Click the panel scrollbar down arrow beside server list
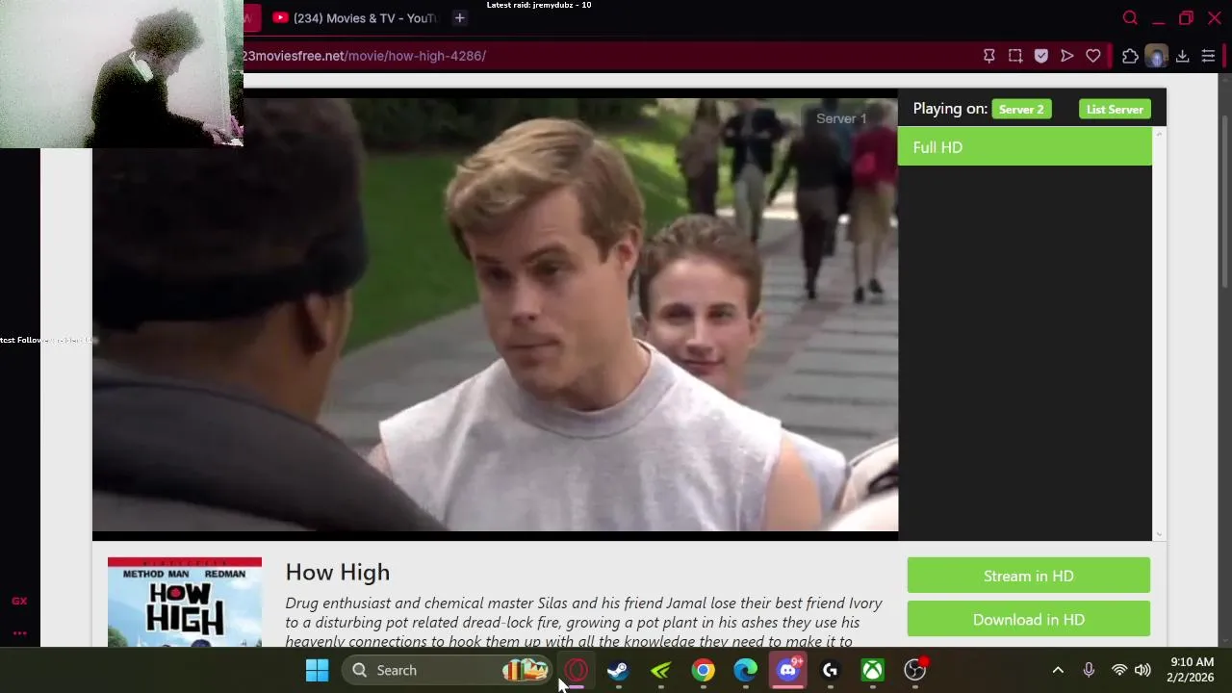1232x693 pixels. [x=1159, y=534]
